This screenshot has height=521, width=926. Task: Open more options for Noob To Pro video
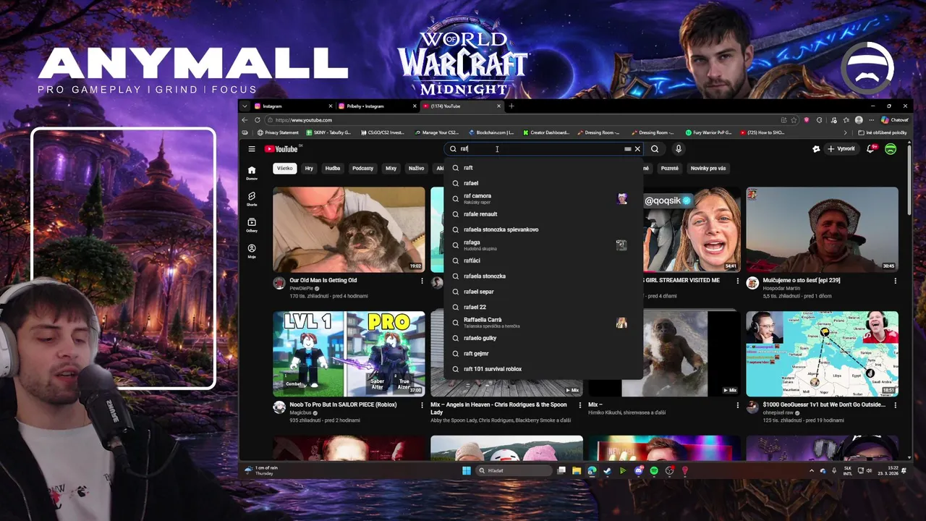(422, 405)
